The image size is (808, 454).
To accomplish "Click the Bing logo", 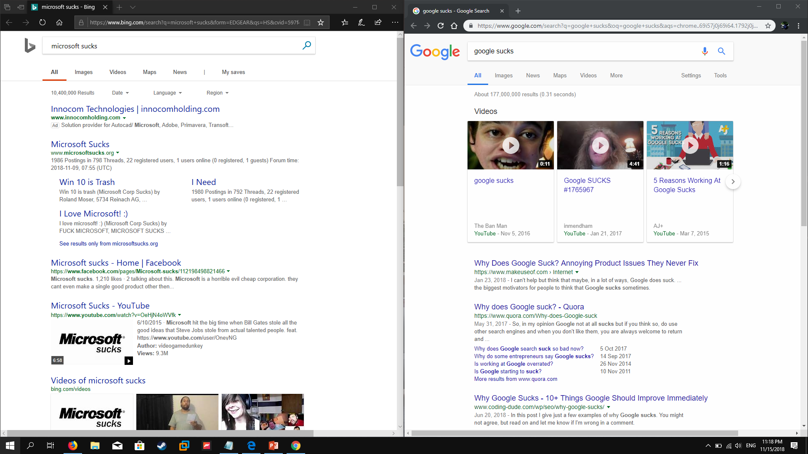I will 29,45.
